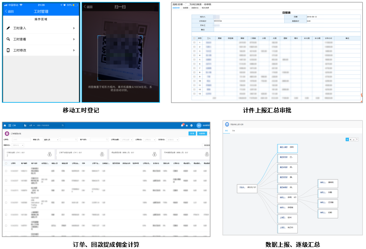Viewport: 366px width, 249px height.
Task: Toggle select-all checkbox in order table header
Action: (x=6, y=163)
